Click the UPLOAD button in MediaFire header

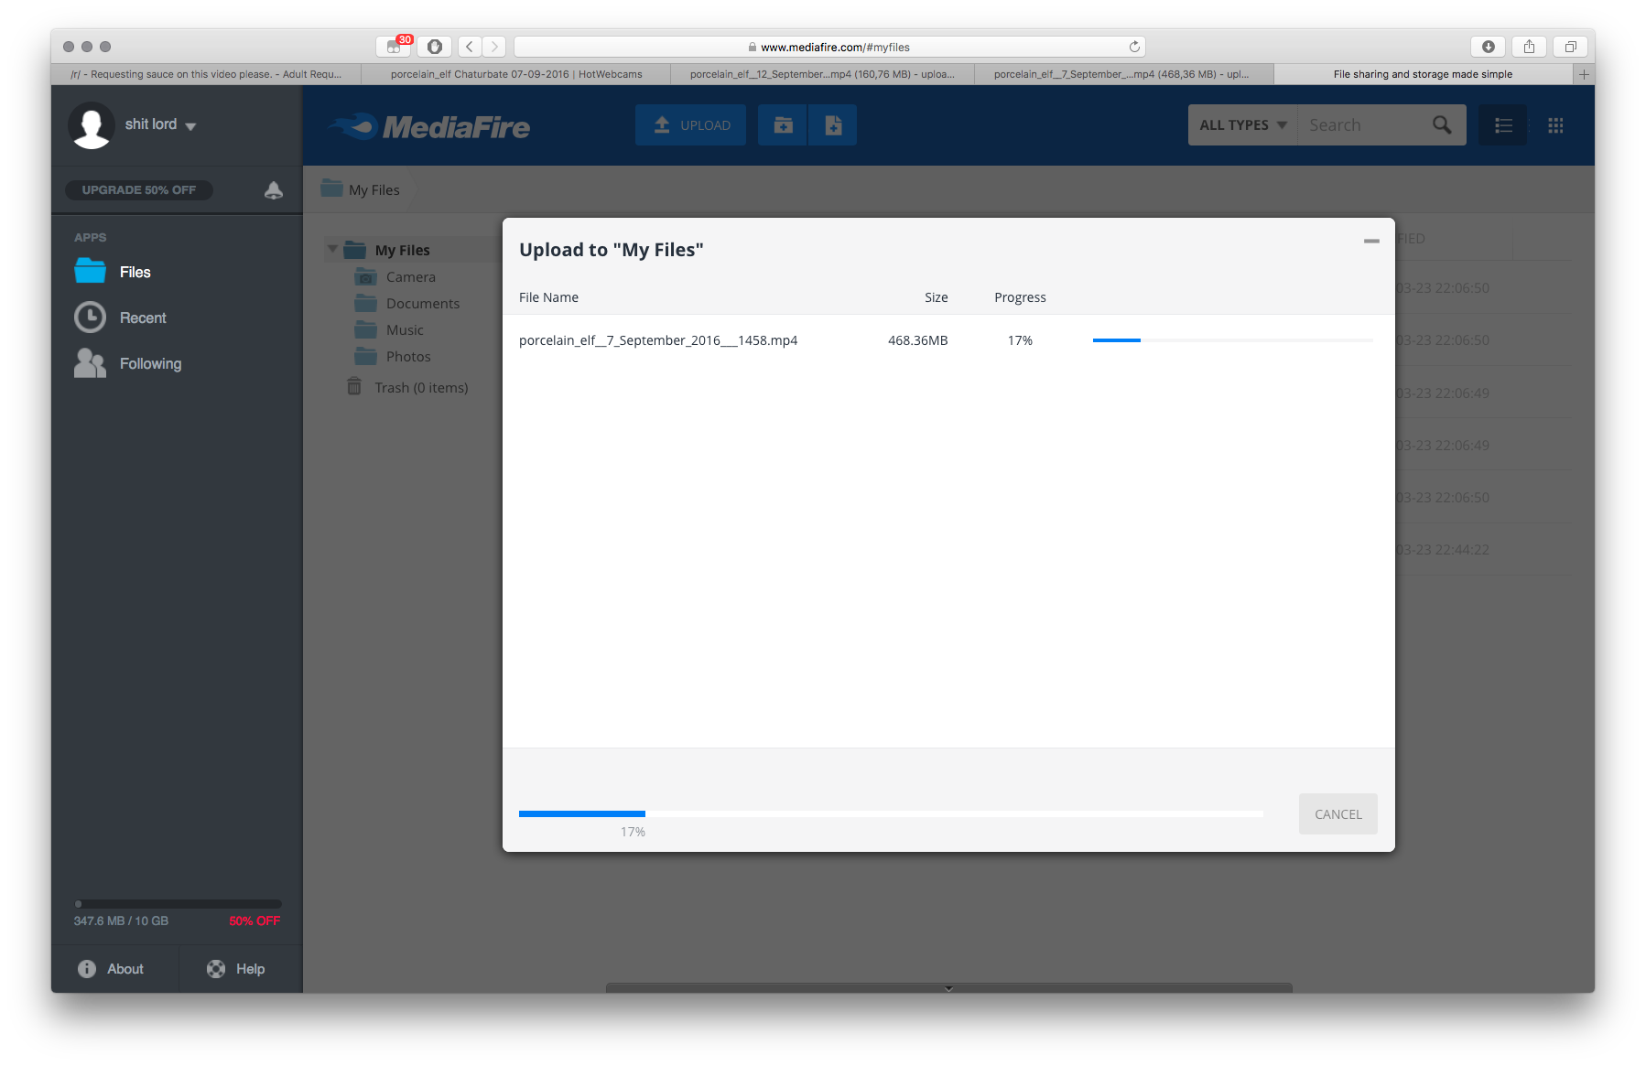[x=690, y=125]
